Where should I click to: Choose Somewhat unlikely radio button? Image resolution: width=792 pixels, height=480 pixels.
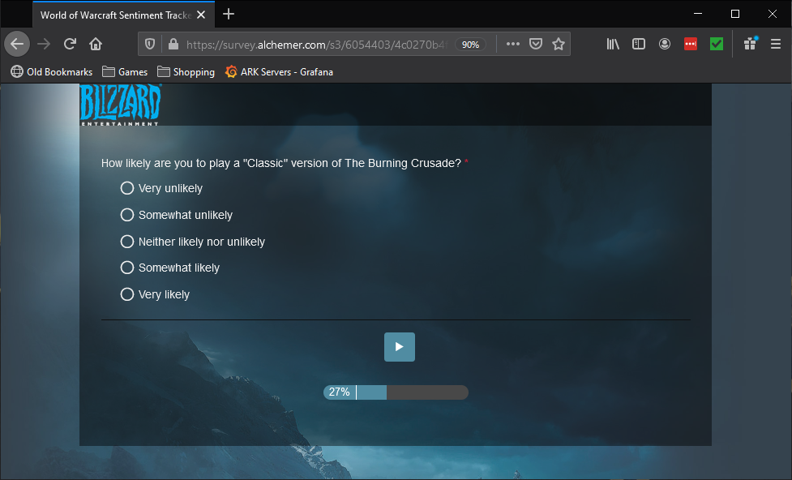tap(127, 215)
